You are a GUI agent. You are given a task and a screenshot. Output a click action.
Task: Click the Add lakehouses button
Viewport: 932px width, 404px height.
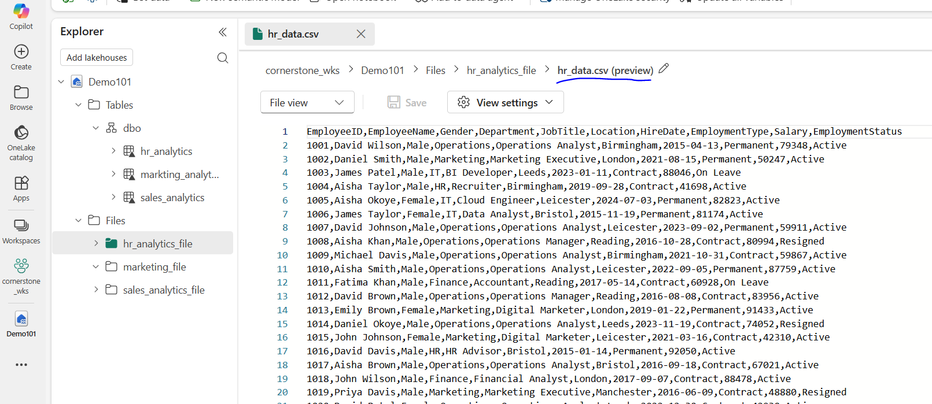pos(97,58)
